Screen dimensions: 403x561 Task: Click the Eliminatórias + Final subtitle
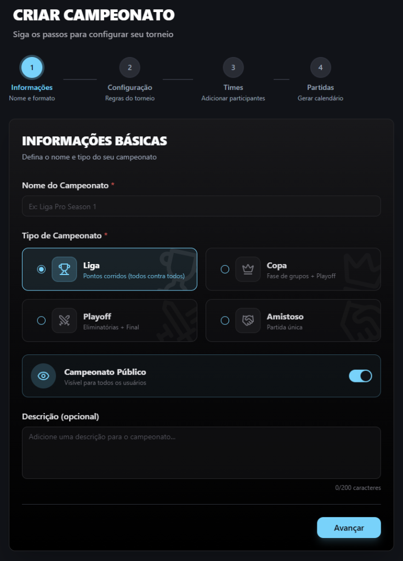(x=111, y=327)
